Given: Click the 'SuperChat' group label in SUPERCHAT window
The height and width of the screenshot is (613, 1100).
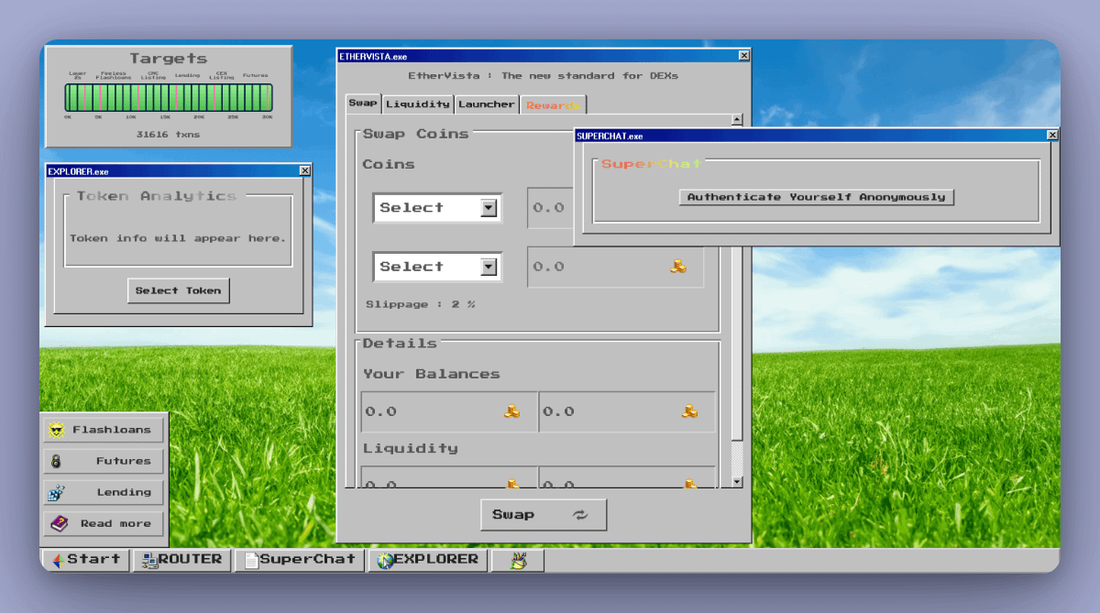Looking at the screenshot, I should click(x=651, y=164).
